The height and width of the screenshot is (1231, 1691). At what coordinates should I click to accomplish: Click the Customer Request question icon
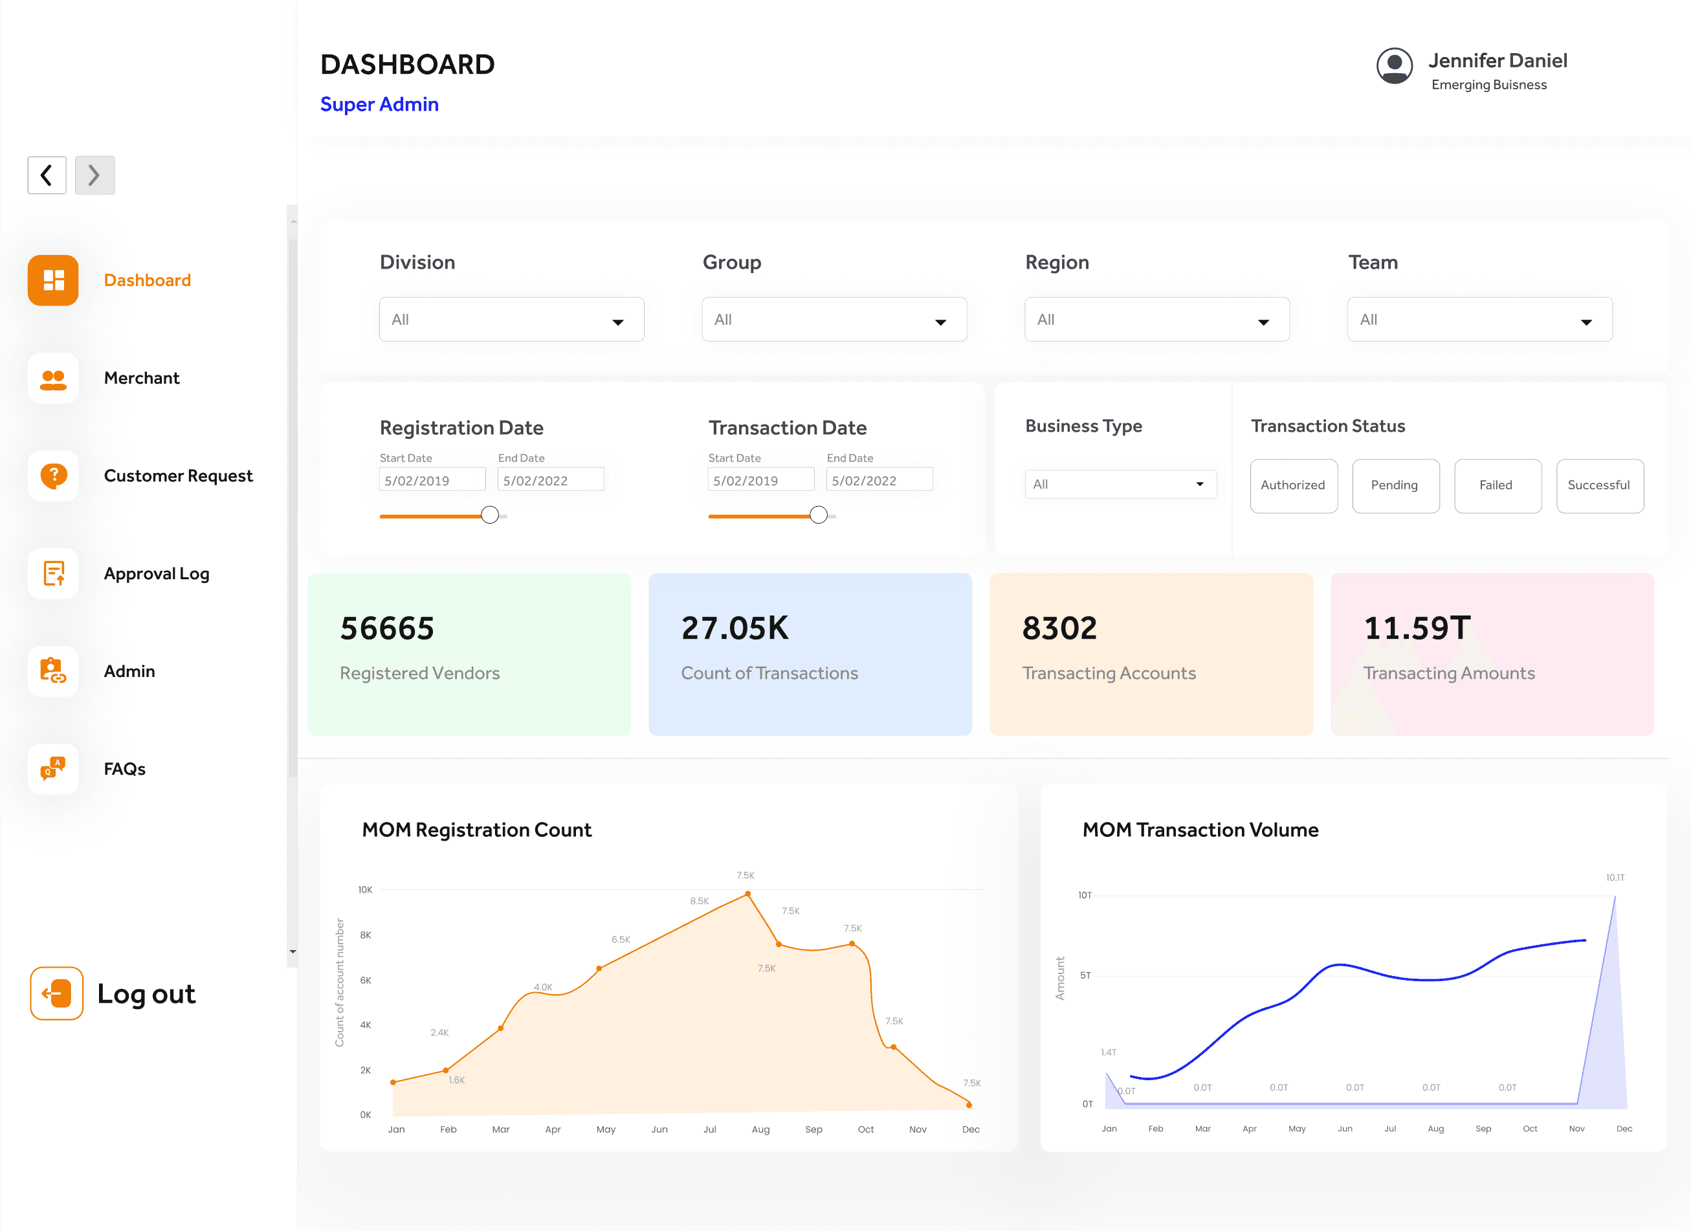pos(53,476)
